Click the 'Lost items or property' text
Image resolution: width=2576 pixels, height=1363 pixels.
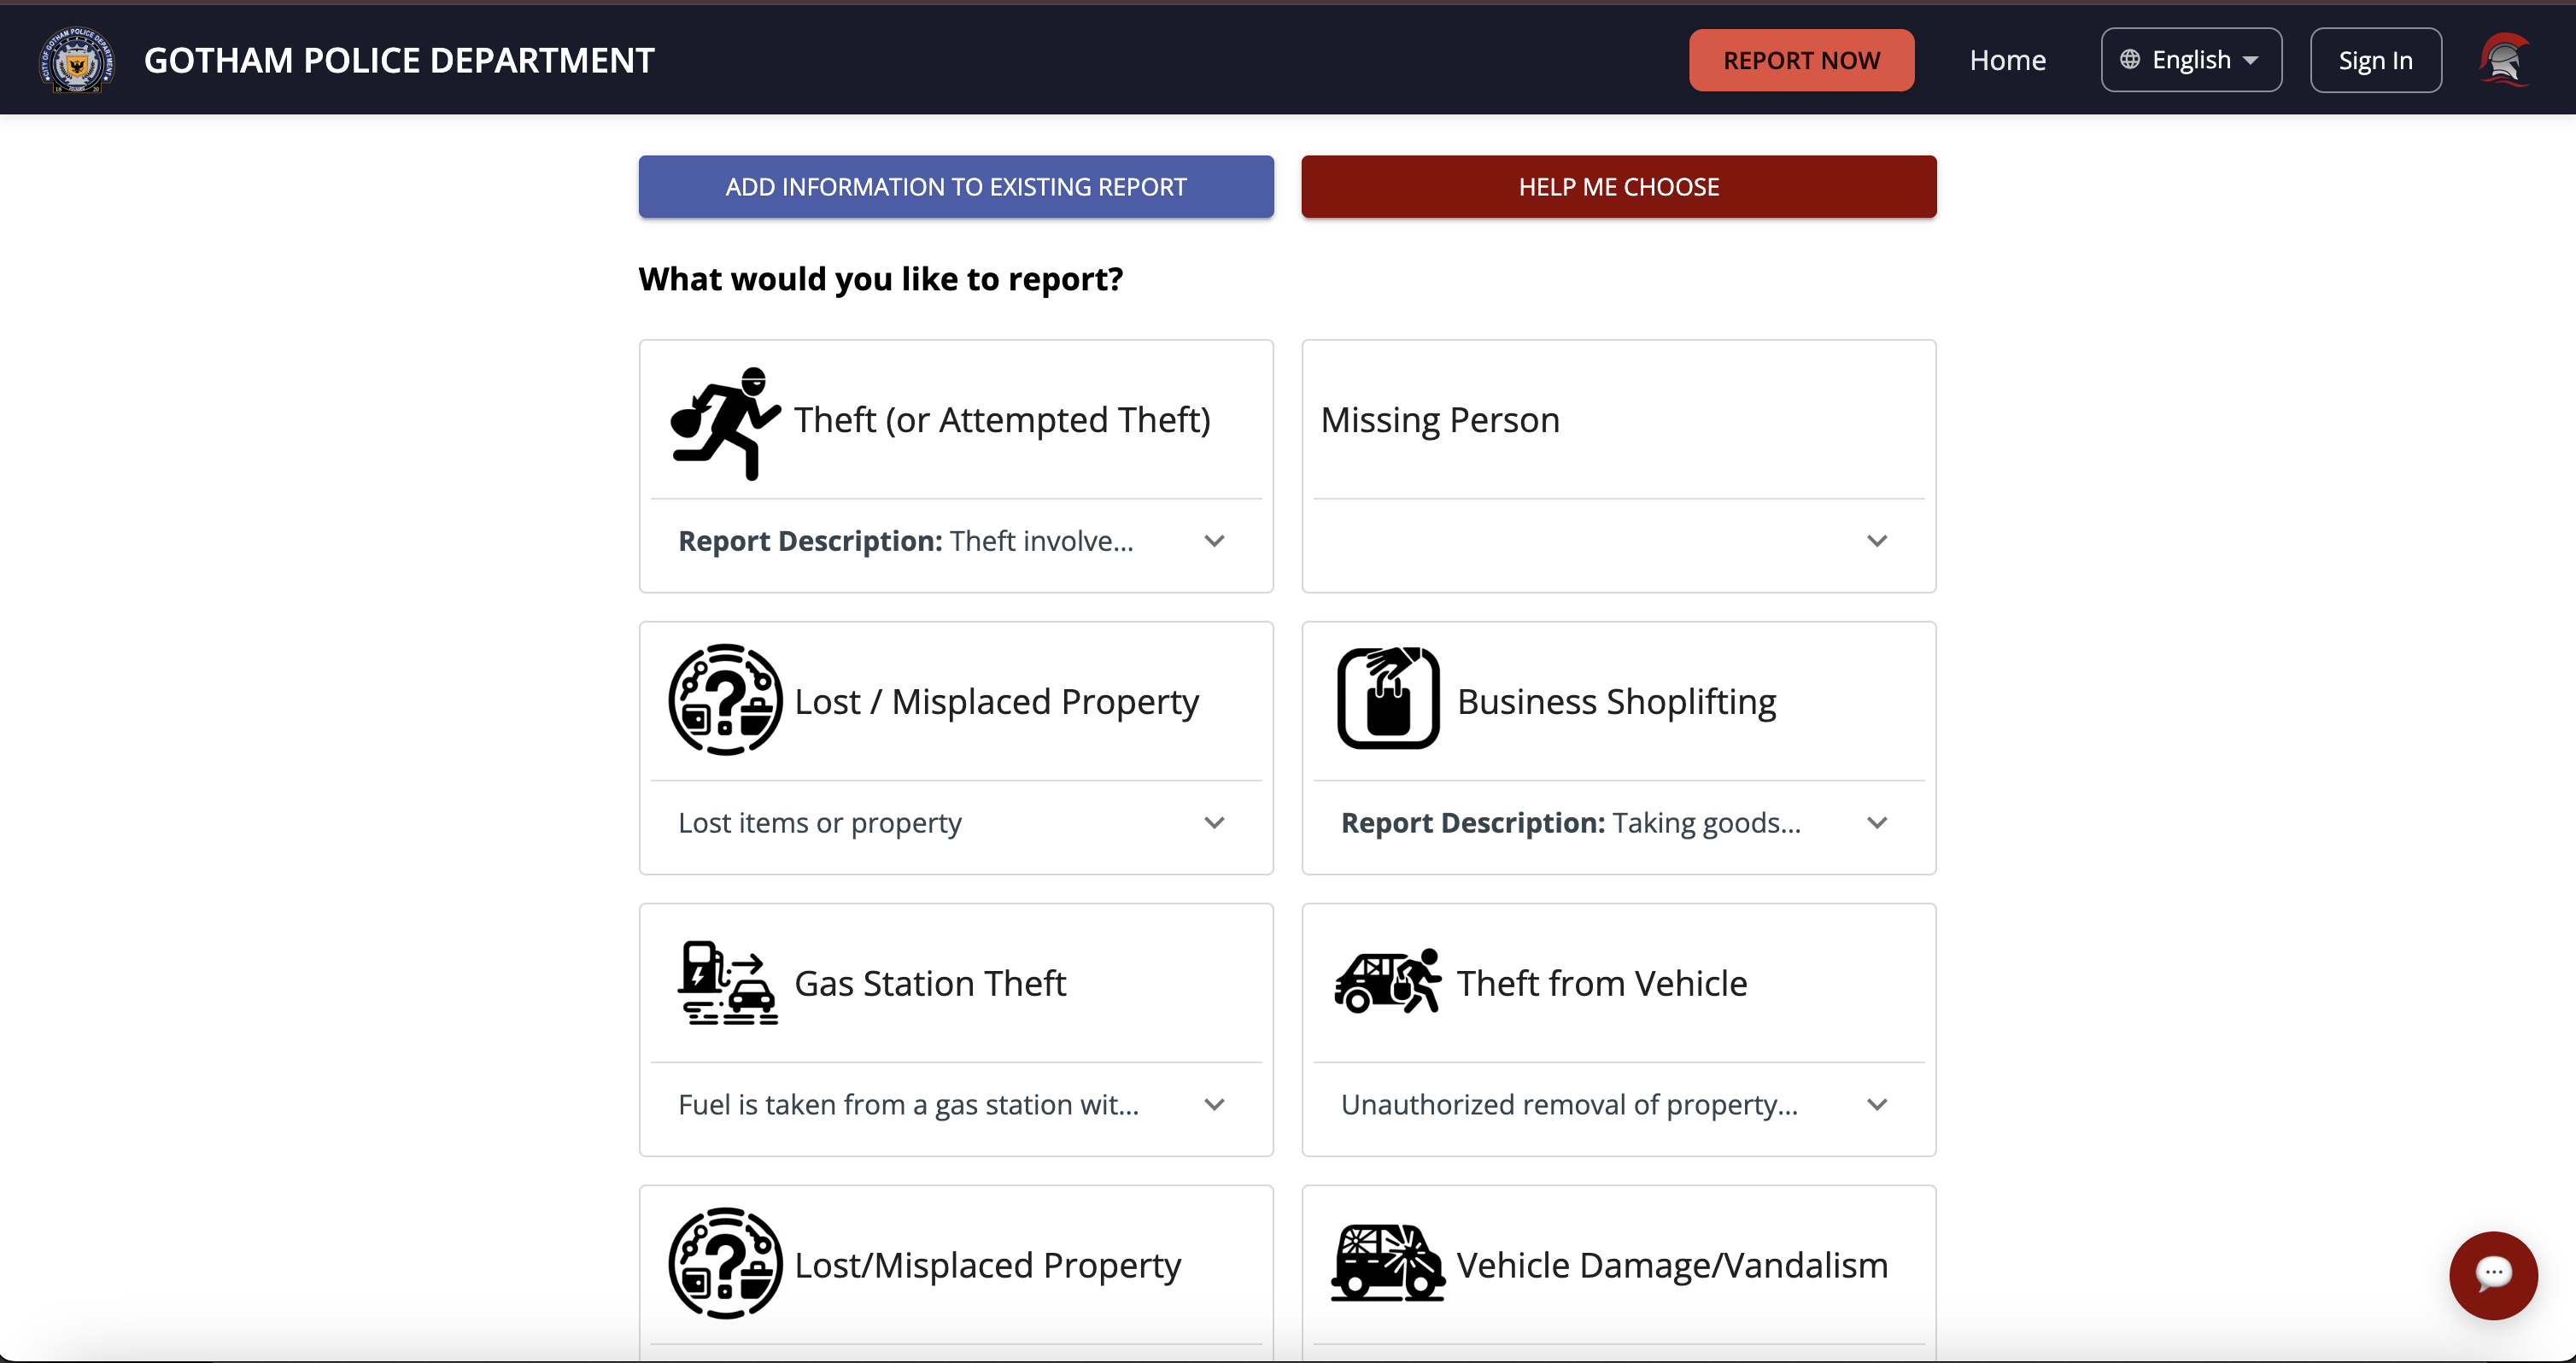click(x=820, y=823)
